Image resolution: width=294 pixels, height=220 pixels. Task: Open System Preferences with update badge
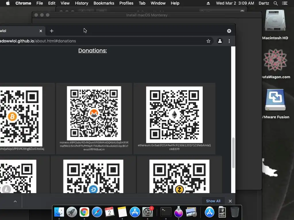tap(148, 212)
